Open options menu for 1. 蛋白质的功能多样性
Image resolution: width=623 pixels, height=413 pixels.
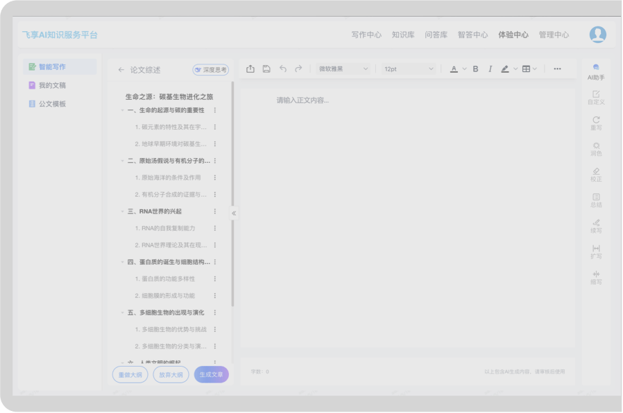pyautogui.click(x=215, y=279)
